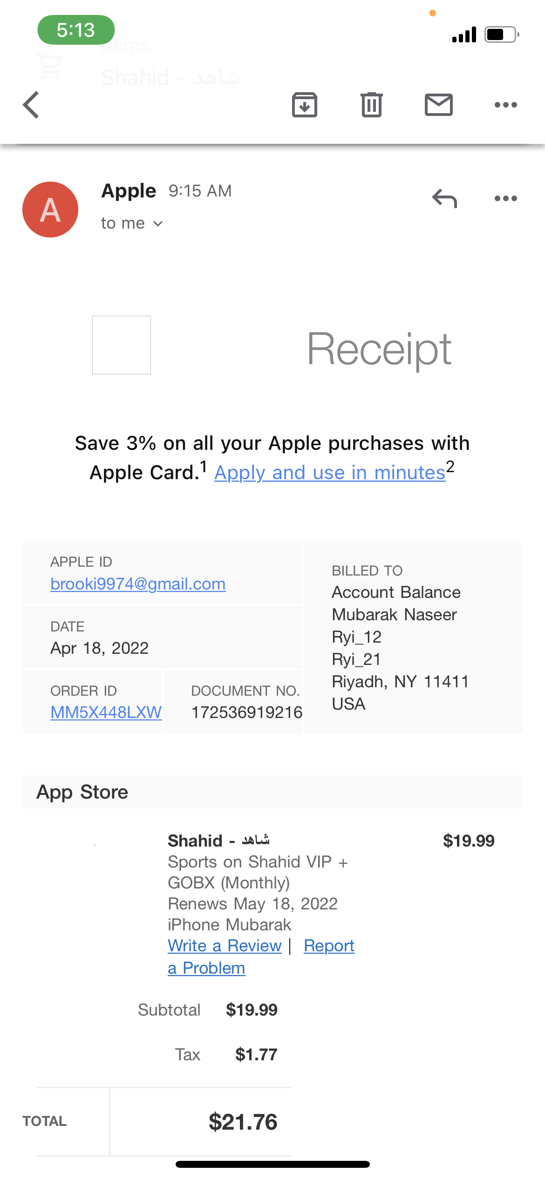This screenshot has height=1179, width=545.
Task: Expand recipient details next to 'to me'
Action: click(158, 224)
